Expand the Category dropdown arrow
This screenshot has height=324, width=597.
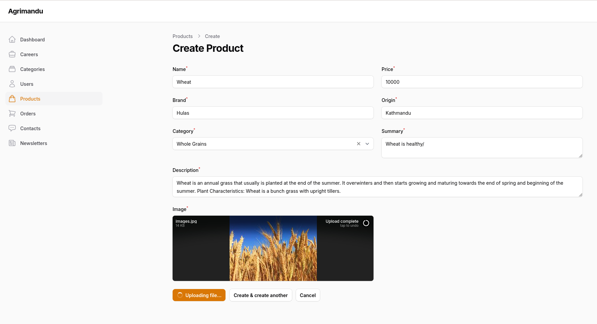(x=367, y=144)
